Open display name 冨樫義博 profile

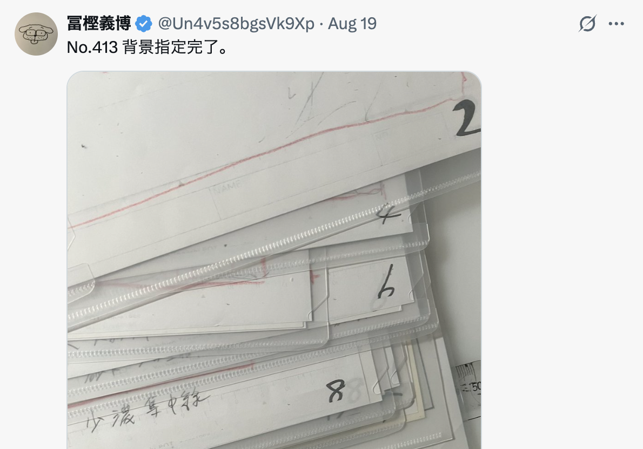click(x=99, y=23)
